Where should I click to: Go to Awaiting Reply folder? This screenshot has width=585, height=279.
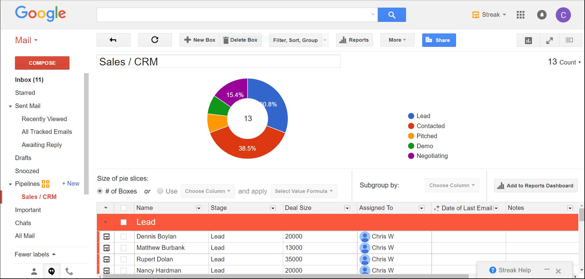click(42, 145)
